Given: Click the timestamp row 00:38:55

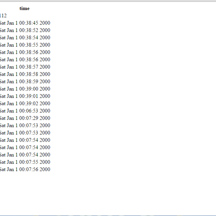Looking at the screenshot, I should 25,45.
